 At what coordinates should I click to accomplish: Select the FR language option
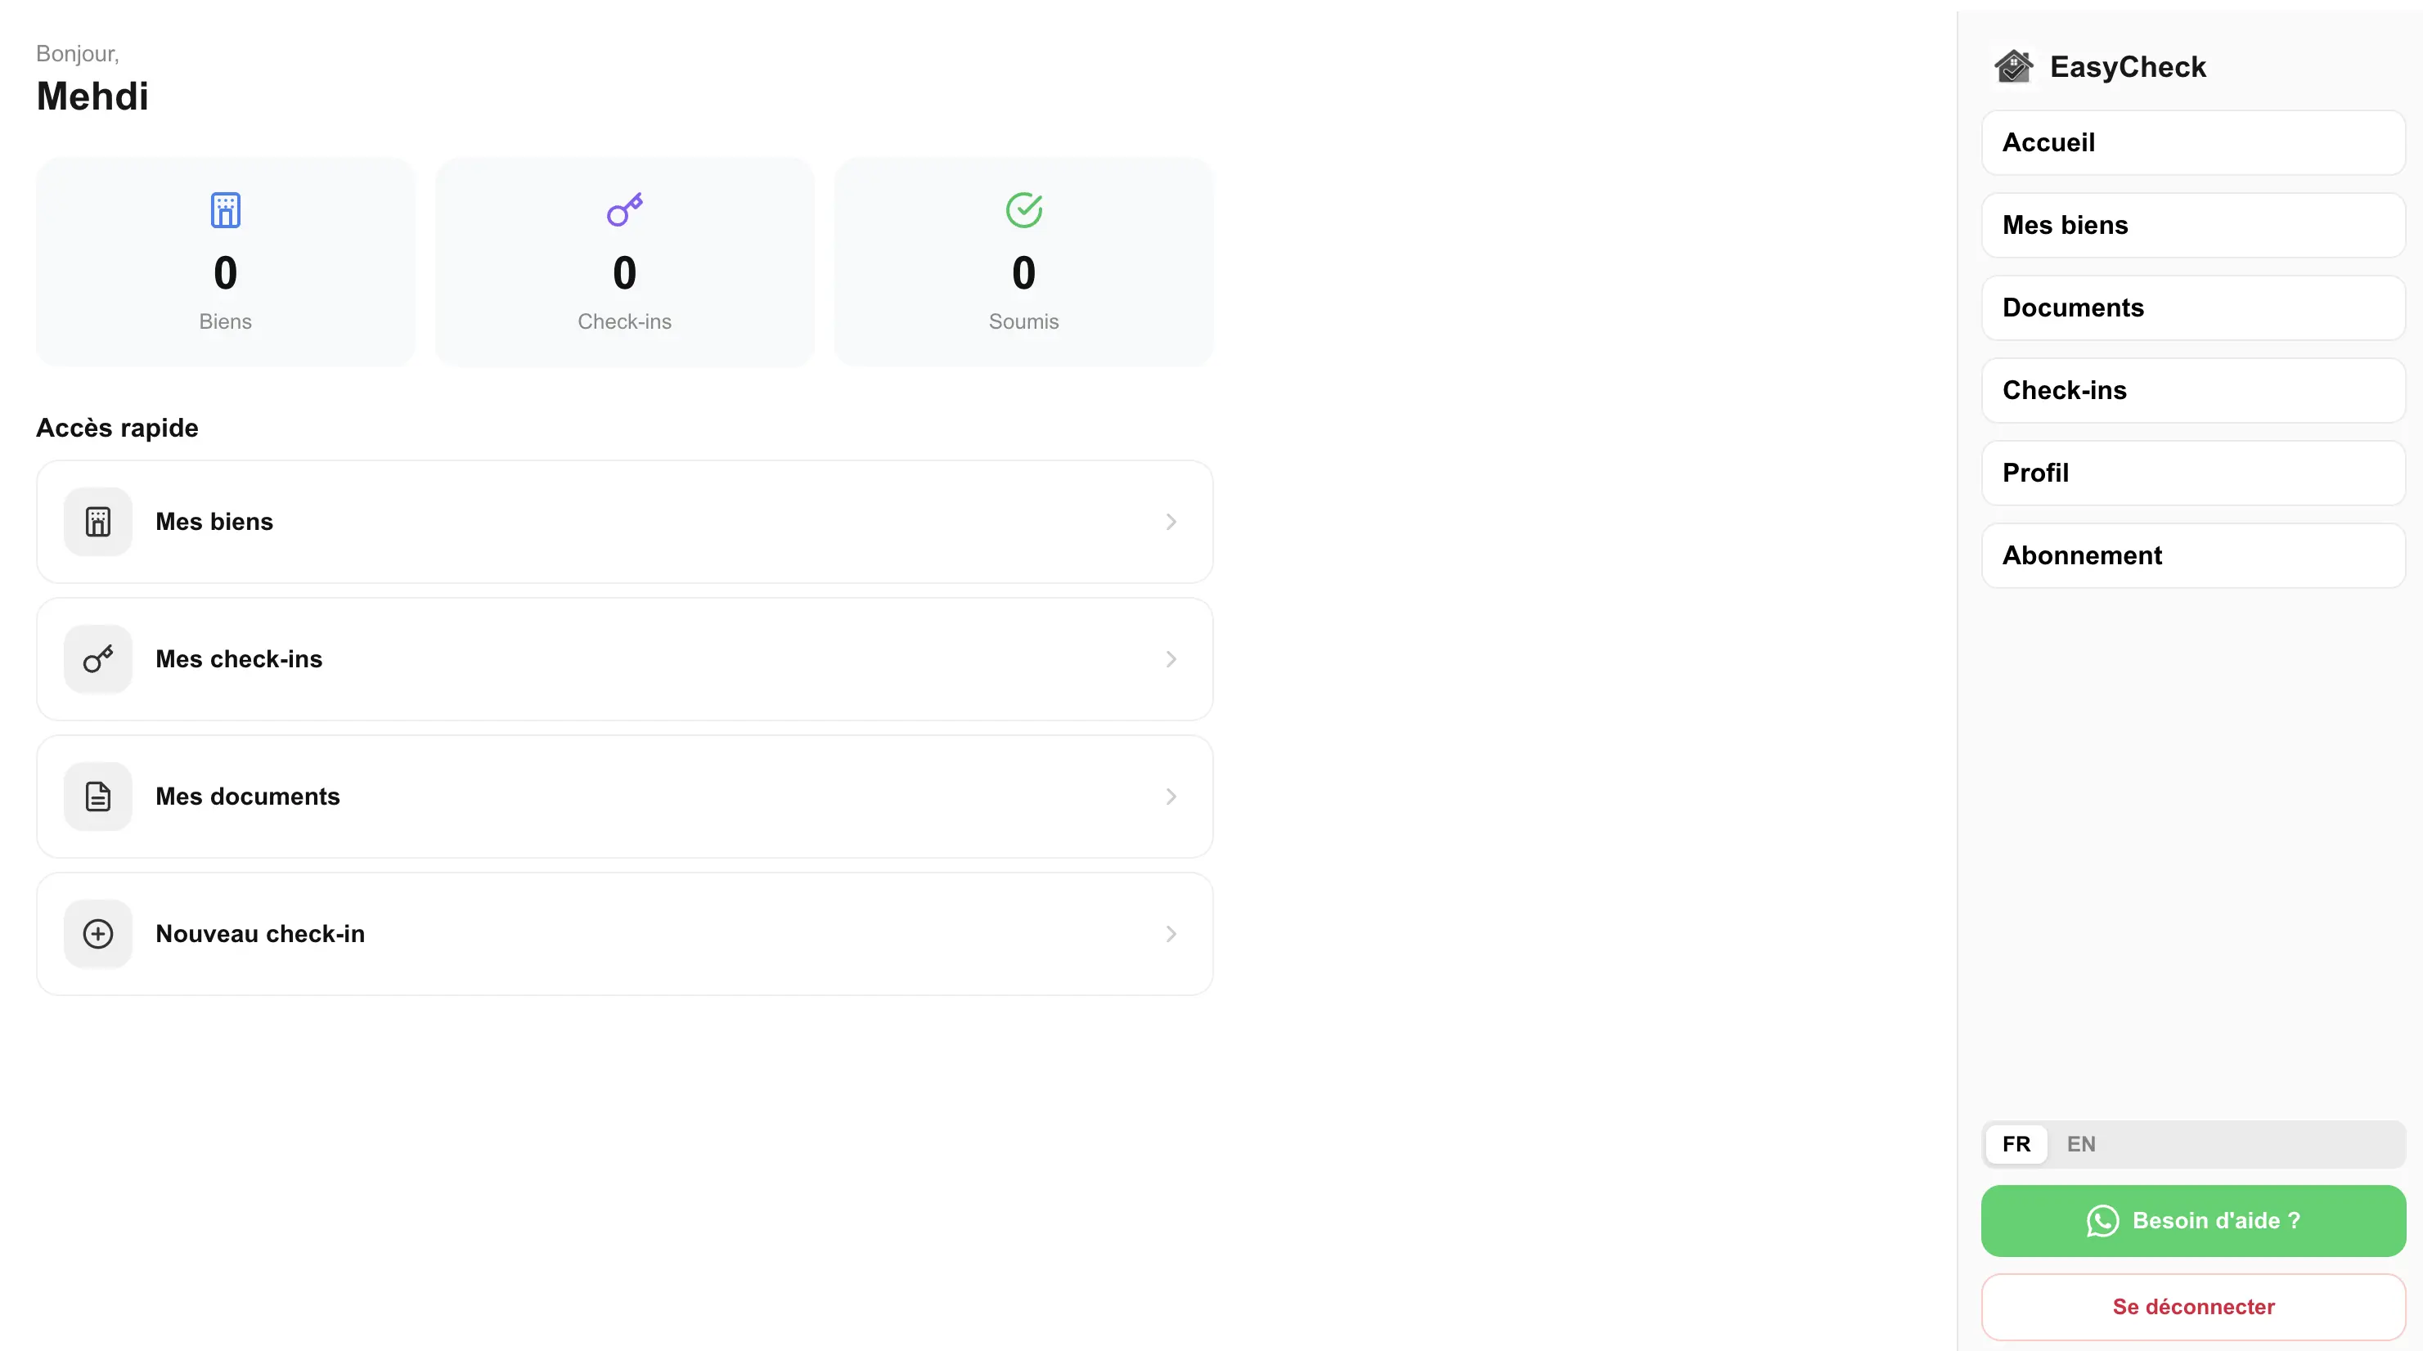[2016, 1144]
